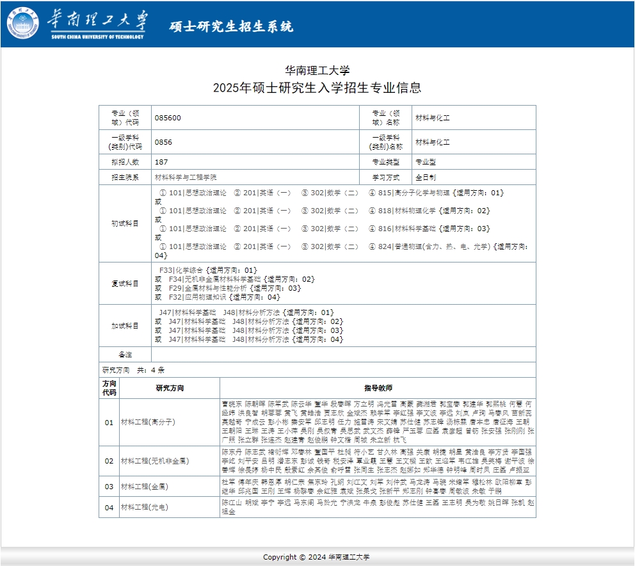
Task: Click the 加试科目 row label
Action: 125,326
